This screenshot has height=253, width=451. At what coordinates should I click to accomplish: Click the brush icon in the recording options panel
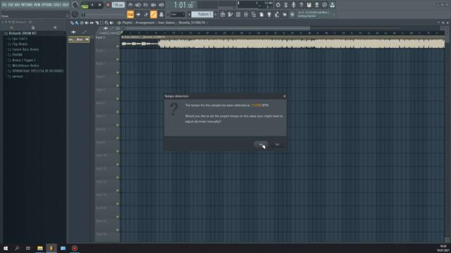click(146, 14)
